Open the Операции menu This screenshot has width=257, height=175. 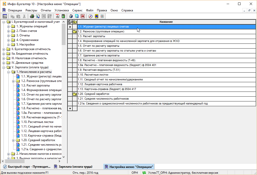(15, 10)
